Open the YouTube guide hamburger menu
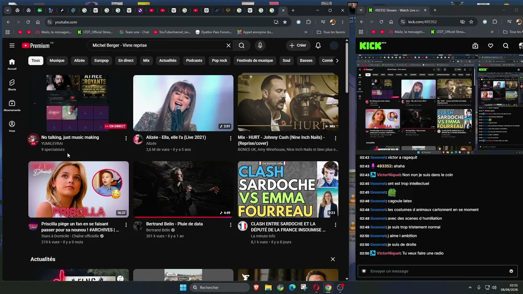Viewport: 523px width, 294px height. coord(12,45)
